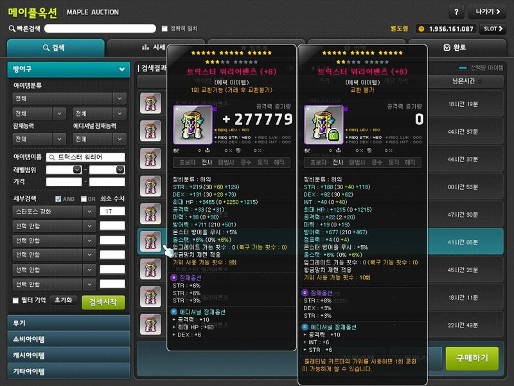This screenshot has width=514, height=386.
Task: Click the 아이템이름 input field
Action: [85, 158]
